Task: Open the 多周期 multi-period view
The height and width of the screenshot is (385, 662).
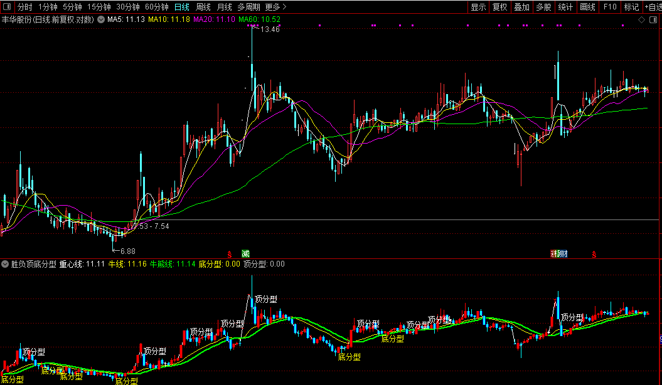Action: click(x=248, y=7)
